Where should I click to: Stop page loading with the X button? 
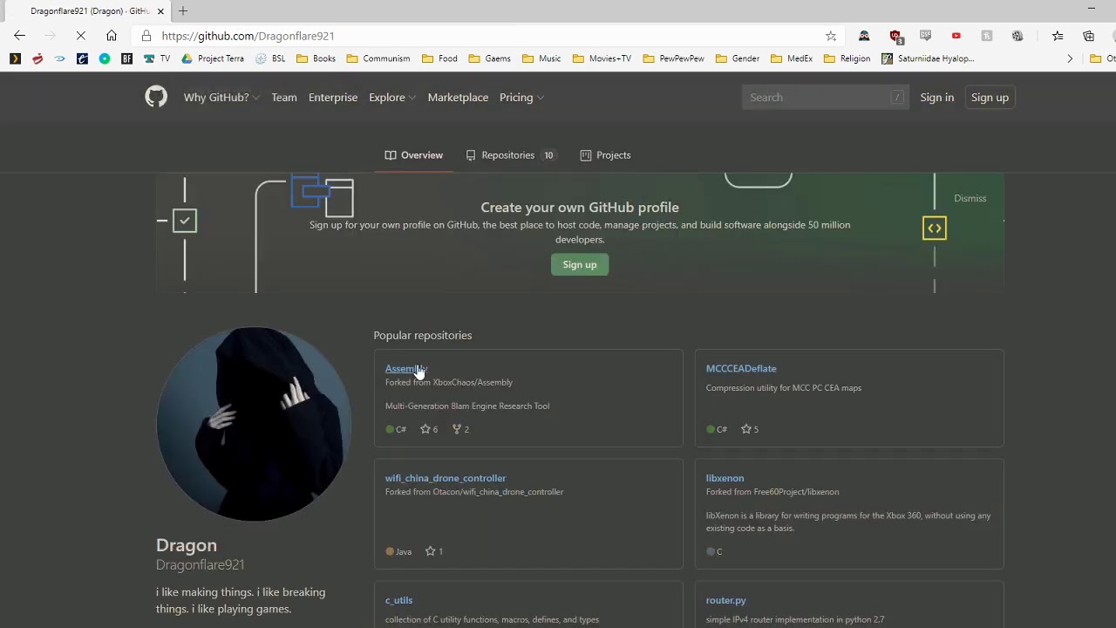[80, 36]
